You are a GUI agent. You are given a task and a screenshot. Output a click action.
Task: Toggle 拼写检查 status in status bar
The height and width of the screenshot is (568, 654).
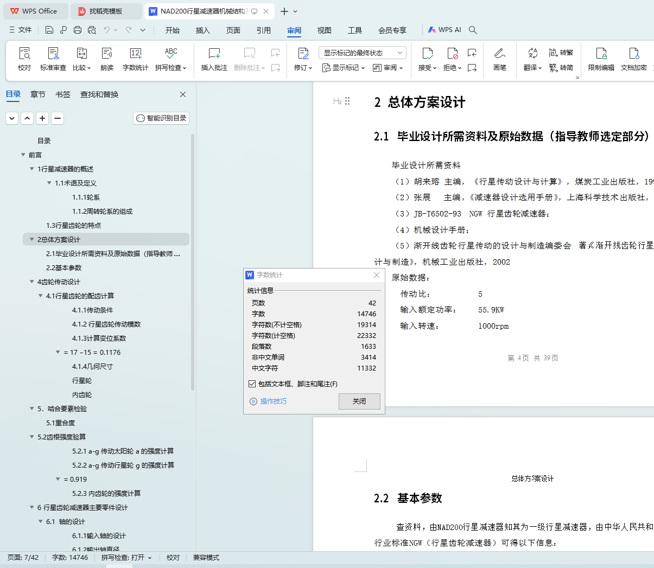click(126, 558)
